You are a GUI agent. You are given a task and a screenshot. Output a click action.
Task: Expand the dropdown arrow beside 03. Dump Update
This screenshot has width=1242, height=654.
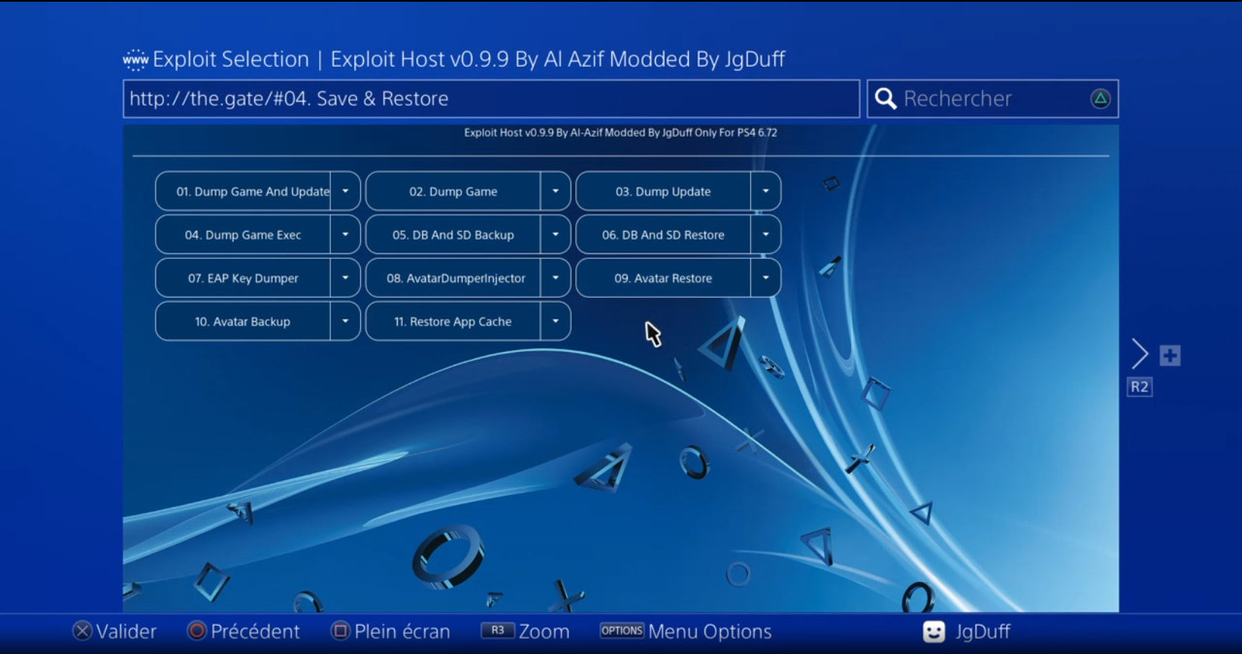tap(766, 191)
